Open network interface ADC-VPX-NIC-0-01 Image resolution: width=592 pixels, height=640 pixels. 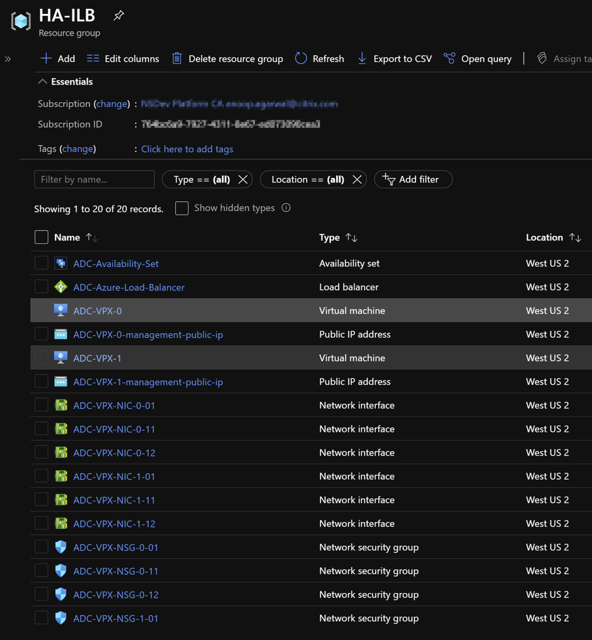click(114, 406)
